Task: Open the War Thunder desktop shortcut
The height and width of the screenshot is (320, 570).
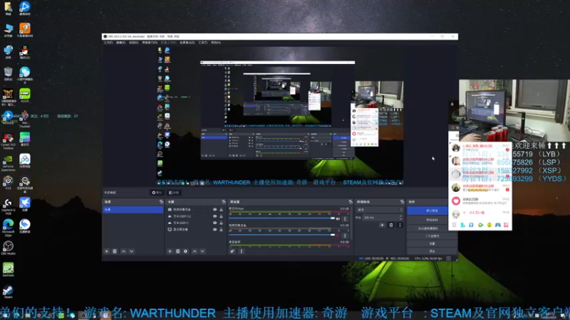Action: pos(25,118)
